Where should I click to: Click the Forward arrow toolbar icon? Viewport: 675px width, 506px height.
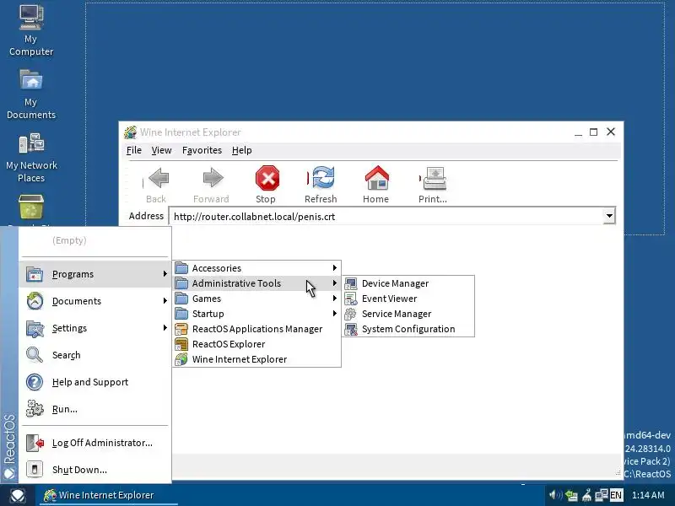pyautogui.click(x=213, y=178)
